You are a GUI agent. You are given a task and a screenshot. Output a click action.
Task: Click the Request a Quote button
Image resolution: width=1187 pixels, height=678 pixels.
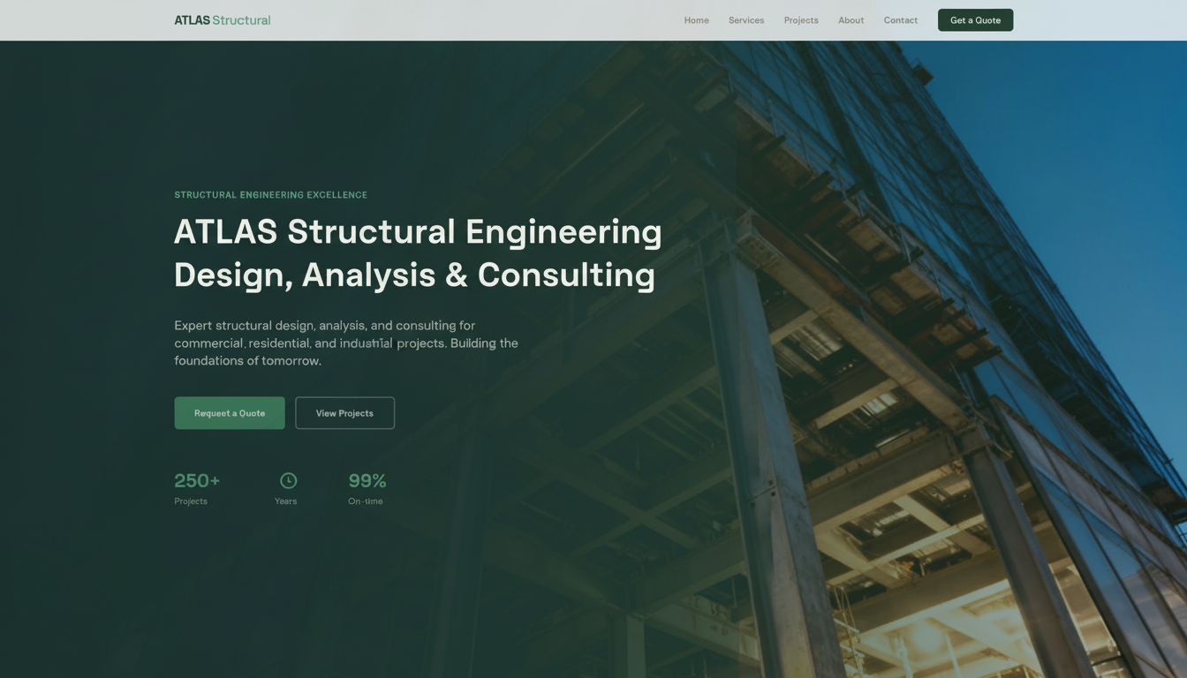click(x=230, y=413)
